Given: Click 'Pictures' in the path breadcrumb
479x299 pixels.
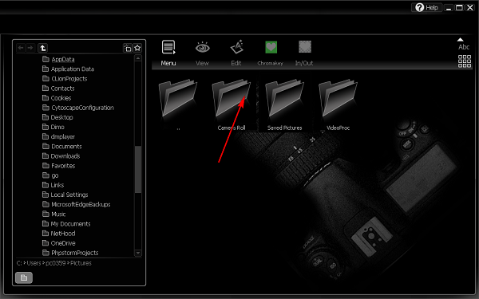Looking at the screenshot, I should (81, 263).
